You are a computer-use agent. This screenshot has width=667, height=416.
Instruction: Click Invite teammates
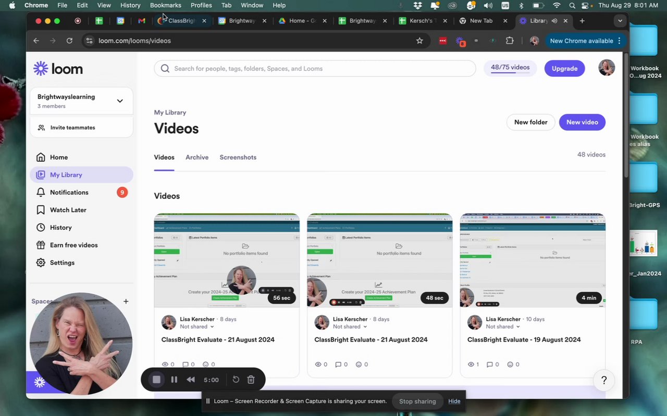81,127
